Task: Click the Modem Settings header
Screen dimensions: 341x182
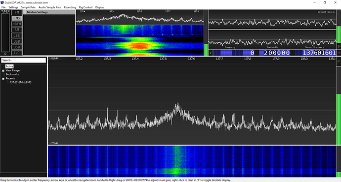Action: coord(49,12)
